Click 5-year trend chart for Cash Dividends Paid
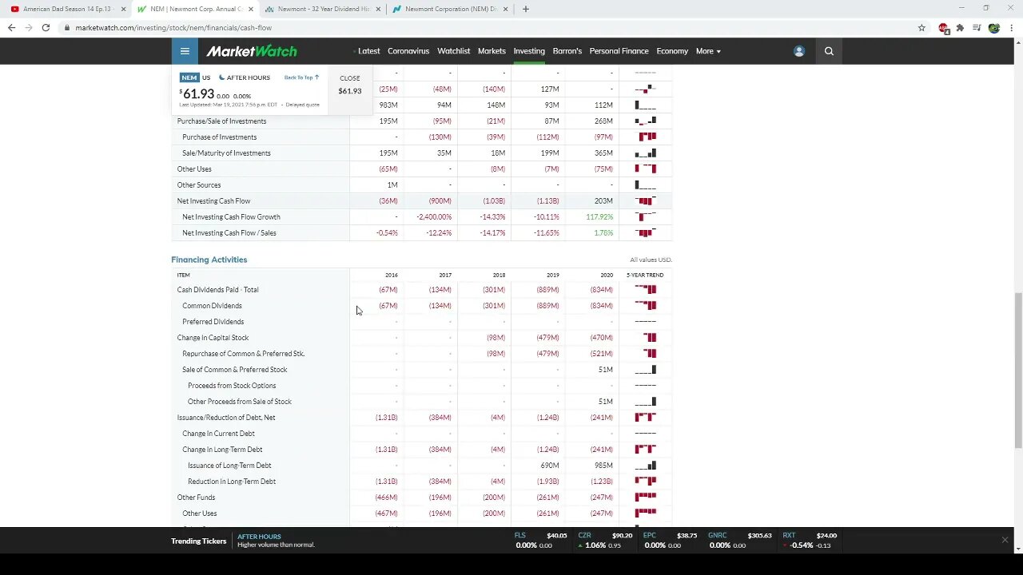The image size is (1023, 575). [646, 290]
